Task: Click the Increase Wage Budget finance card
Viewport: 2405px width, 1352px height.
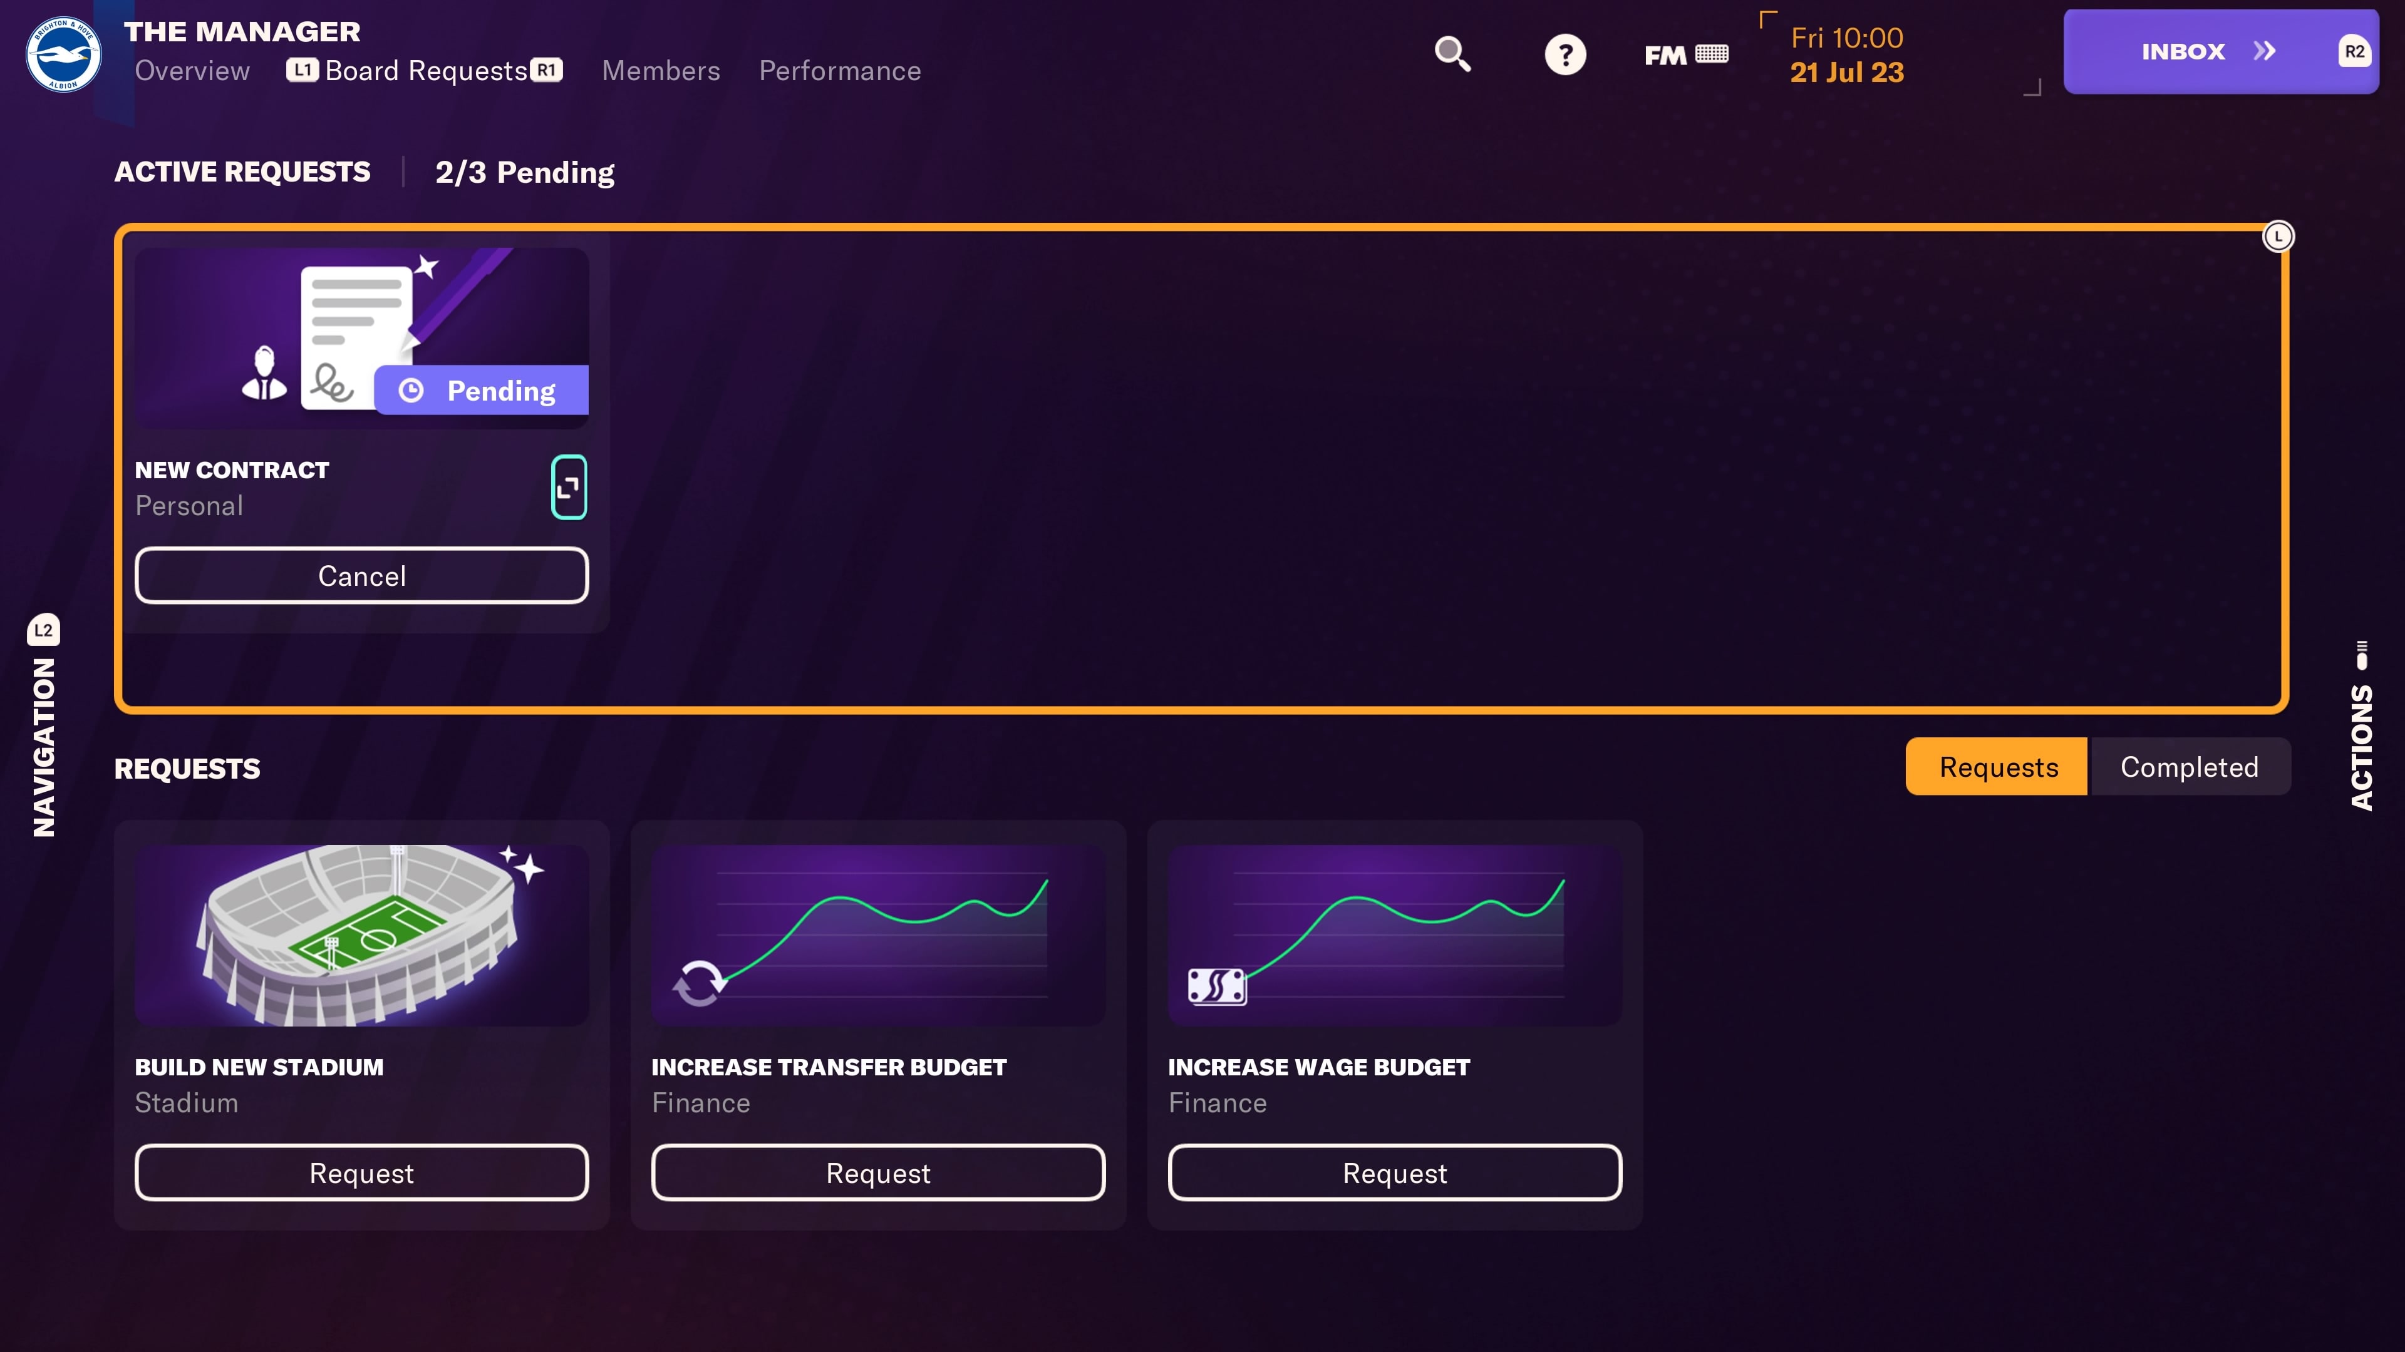Action: coord(1394,1023)
